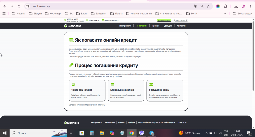255x137 pixels.
Task: Open footer link Про нас
Action: tap(122, 122)
